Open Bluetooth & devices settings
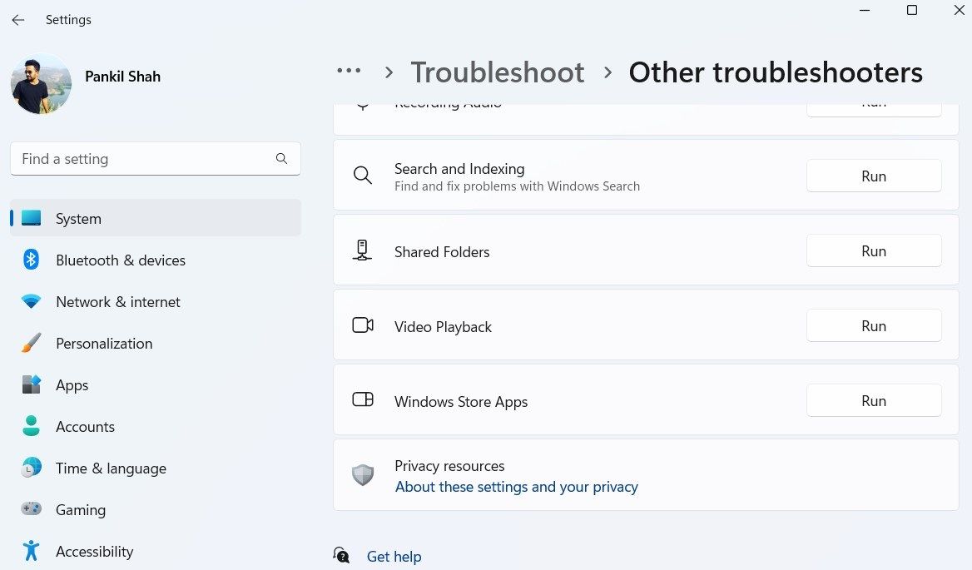The height and width of the screenshot is (570, 972). point(156,260)
